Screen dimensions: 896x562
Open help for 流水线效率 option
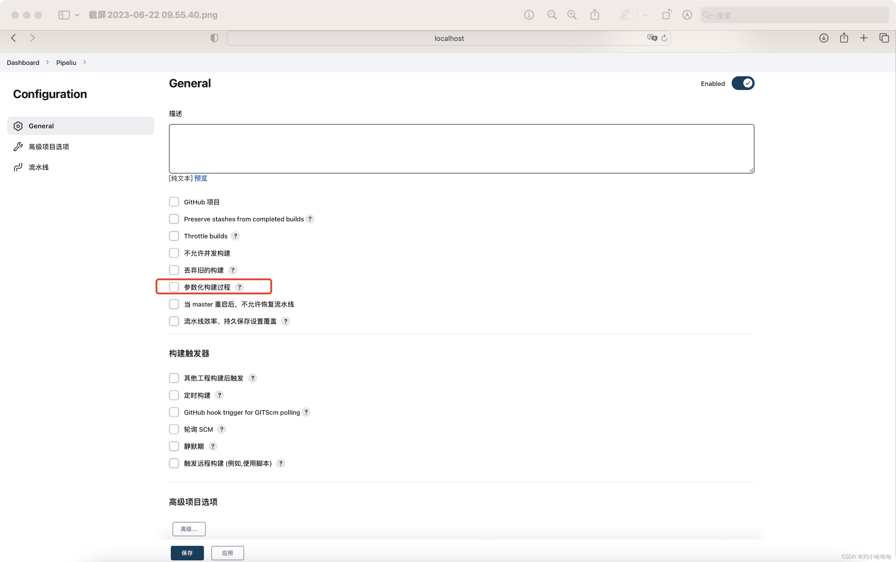(x=285, y=321)
